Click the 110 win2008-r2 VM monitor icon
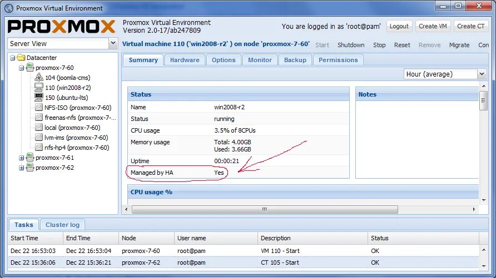496x278 pixels. 39,88
